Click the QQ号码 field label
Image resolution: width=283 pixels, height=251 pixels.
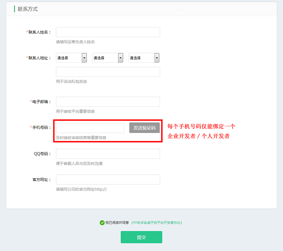[42, 154]
